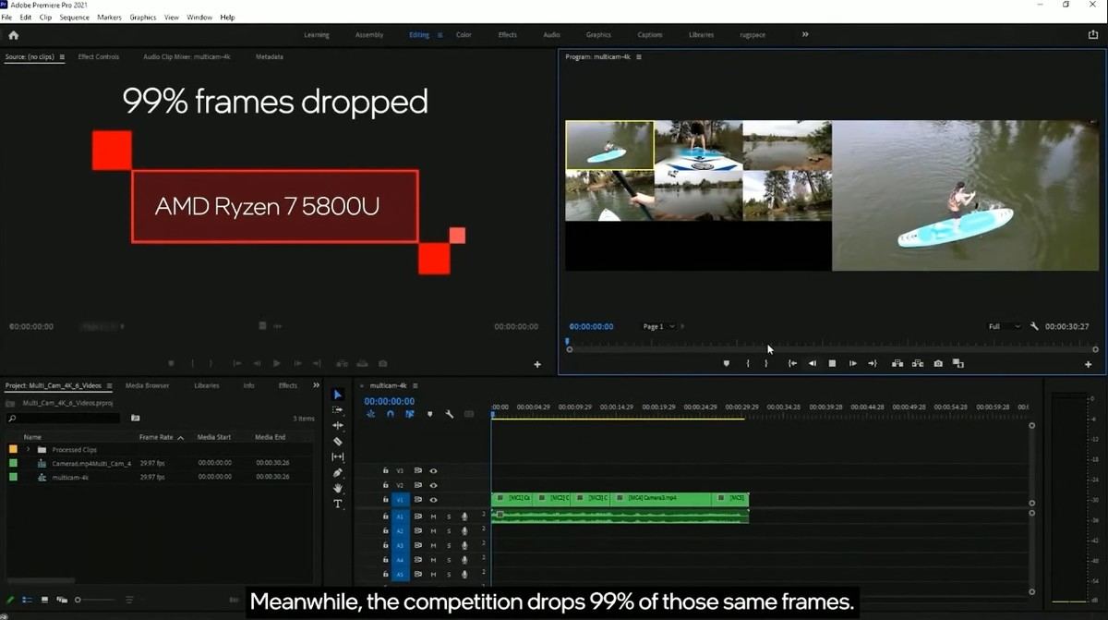
Task: Stop playback in Program monitor
Action: [x=832, y=364]
